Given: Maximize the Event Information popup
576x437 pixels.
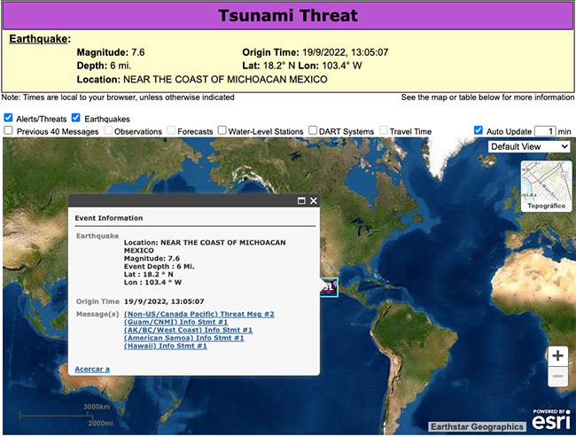Looking at the screenshot, I should tap(301, 201).
